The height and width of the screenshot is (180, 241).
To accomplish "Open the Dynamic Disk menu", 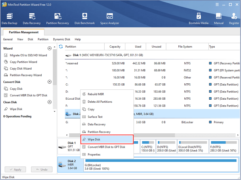I will (62, 39).
